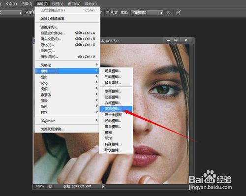Screen dimensions: 246x196
Task: Choose 方框模糊...
Action: click(116, 103)
